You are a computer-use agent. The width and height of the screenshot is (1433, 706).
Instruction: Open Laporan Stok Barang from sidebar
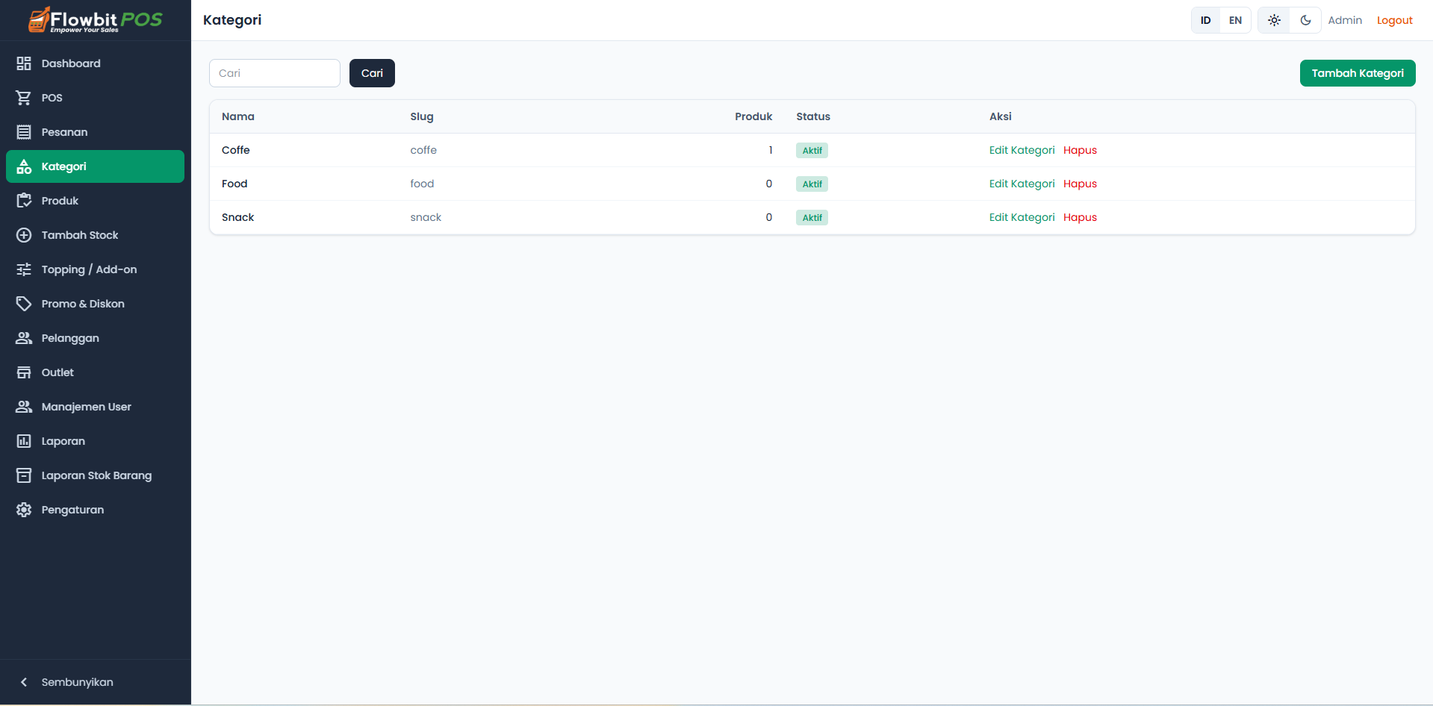point(96,475)
